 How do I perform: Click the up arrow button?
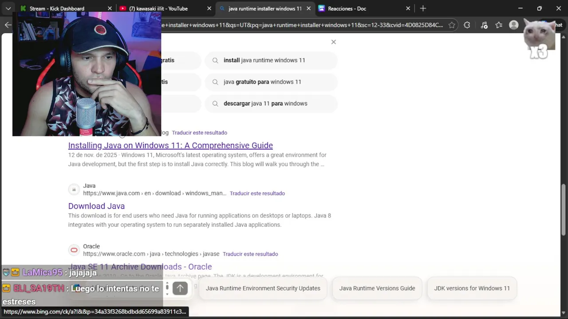tap(180, 288)
